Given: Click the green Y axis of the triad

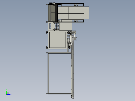Looking at the screenshot, I should (6, 92).
